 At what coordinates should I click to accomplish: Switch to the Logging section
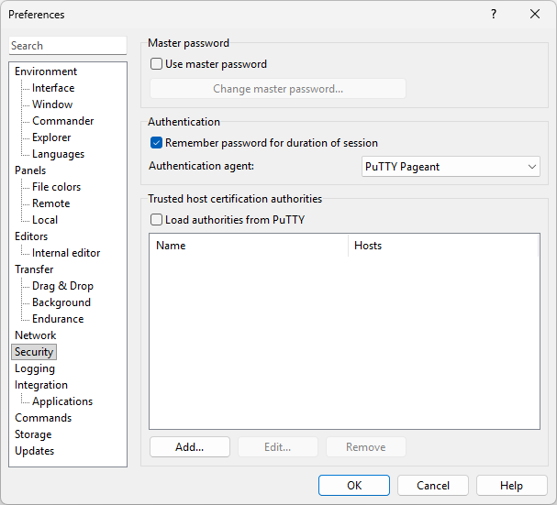pyautogui.click(x=35, y=368)
